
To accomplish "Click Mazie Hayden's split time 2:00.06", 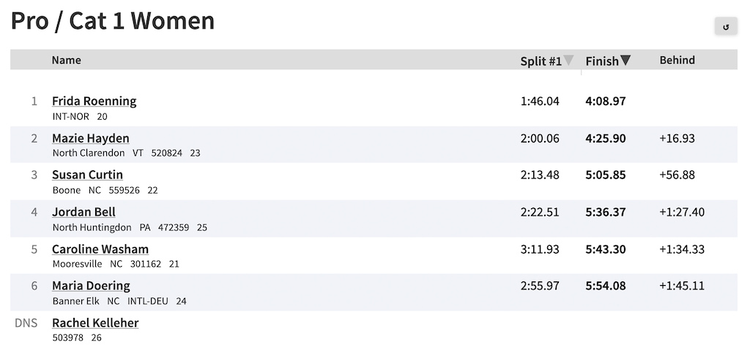I will tap(540, 138).
